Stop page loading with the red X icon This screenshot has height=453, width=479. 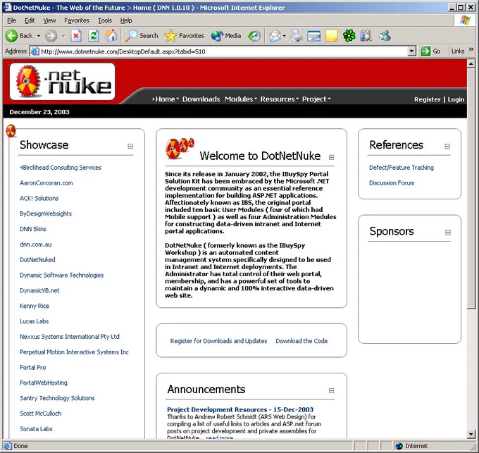coord(76,36)
